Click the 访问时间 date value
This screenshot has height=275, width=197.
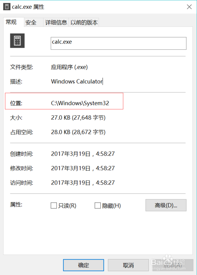pyautogui.click(x=83, y=183)
